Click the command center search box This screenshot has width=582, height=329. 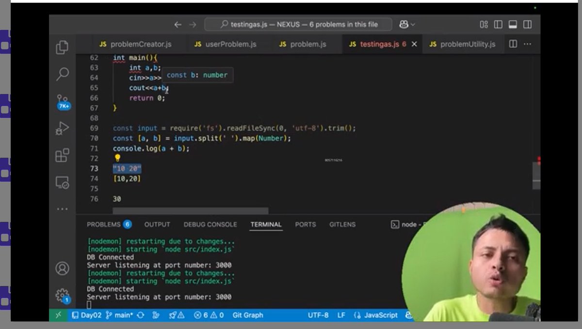pyautogui.click(x=298, y=24)
